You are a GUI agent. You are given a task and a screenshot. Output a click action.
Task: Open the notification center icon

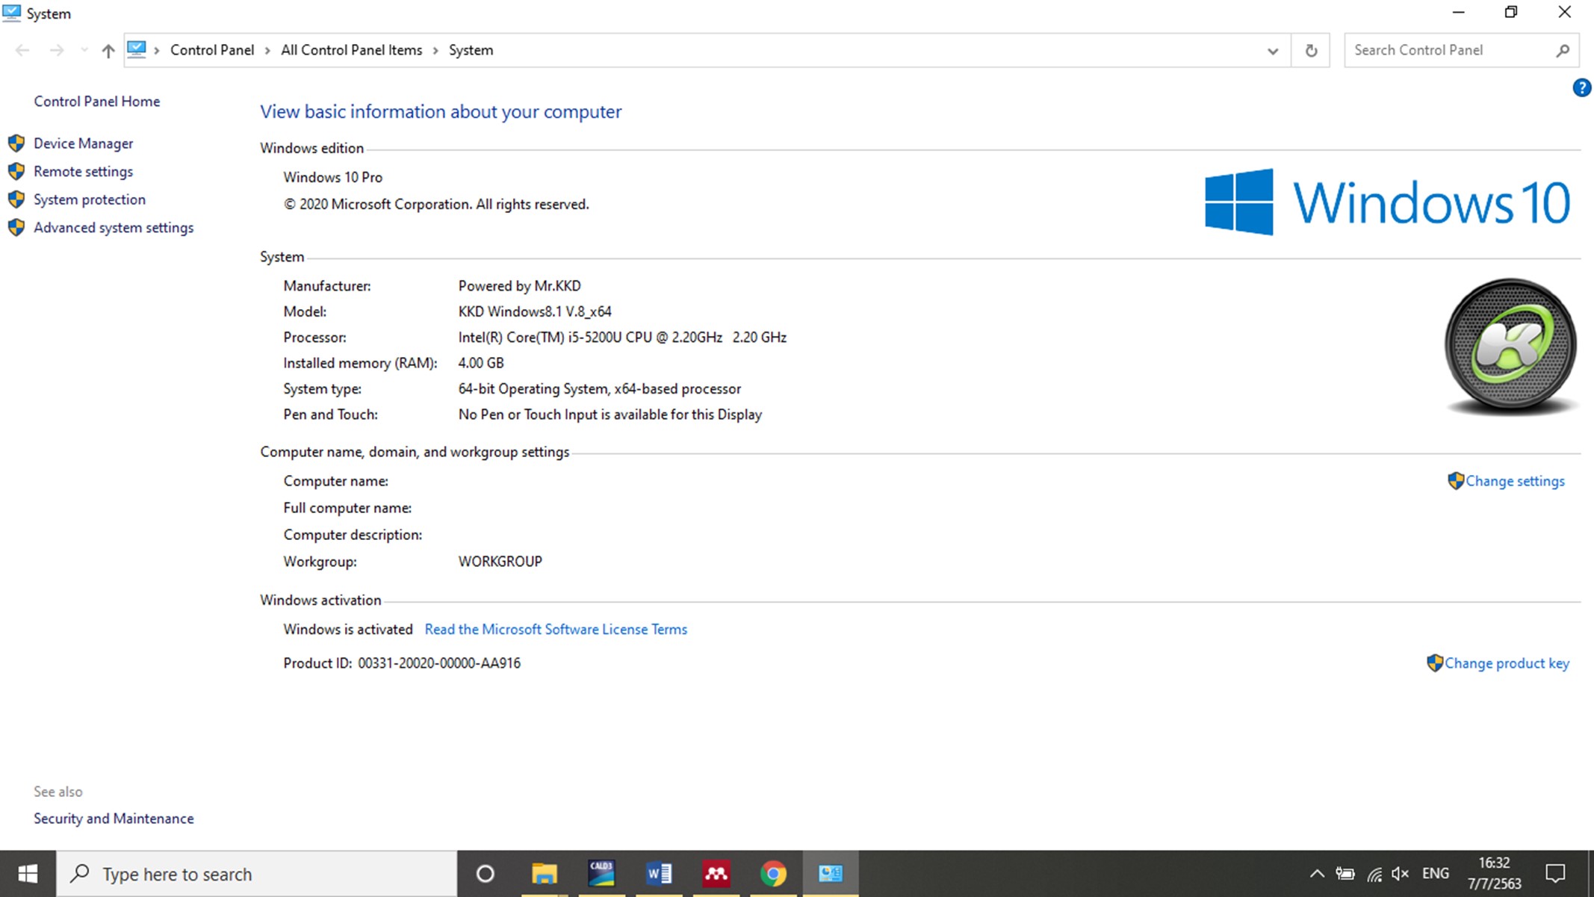[x=1555, y=873]
